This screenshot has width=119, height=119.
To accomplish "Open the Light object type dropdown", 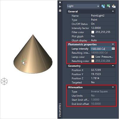I will click(83, 6).
